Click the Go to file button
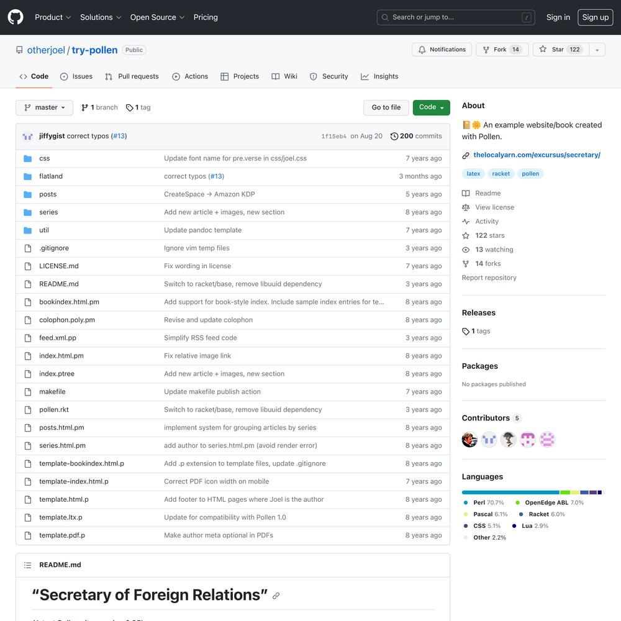621x621 pixels. coord(386,107)
